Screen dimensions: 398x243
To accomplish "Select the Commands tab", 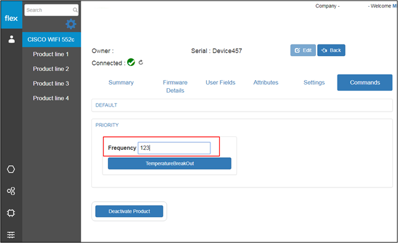I will point(365,83).
